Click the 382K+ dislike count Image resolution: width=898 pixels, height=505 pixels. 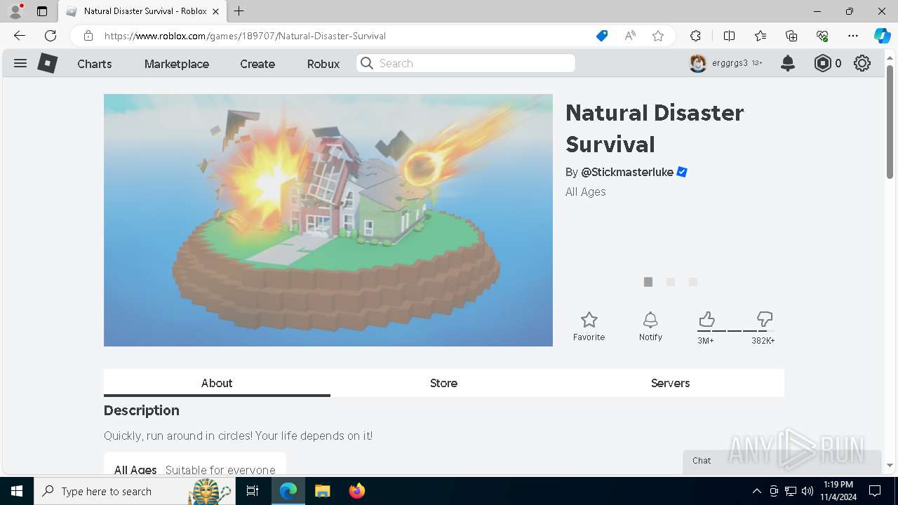[763, 341]
